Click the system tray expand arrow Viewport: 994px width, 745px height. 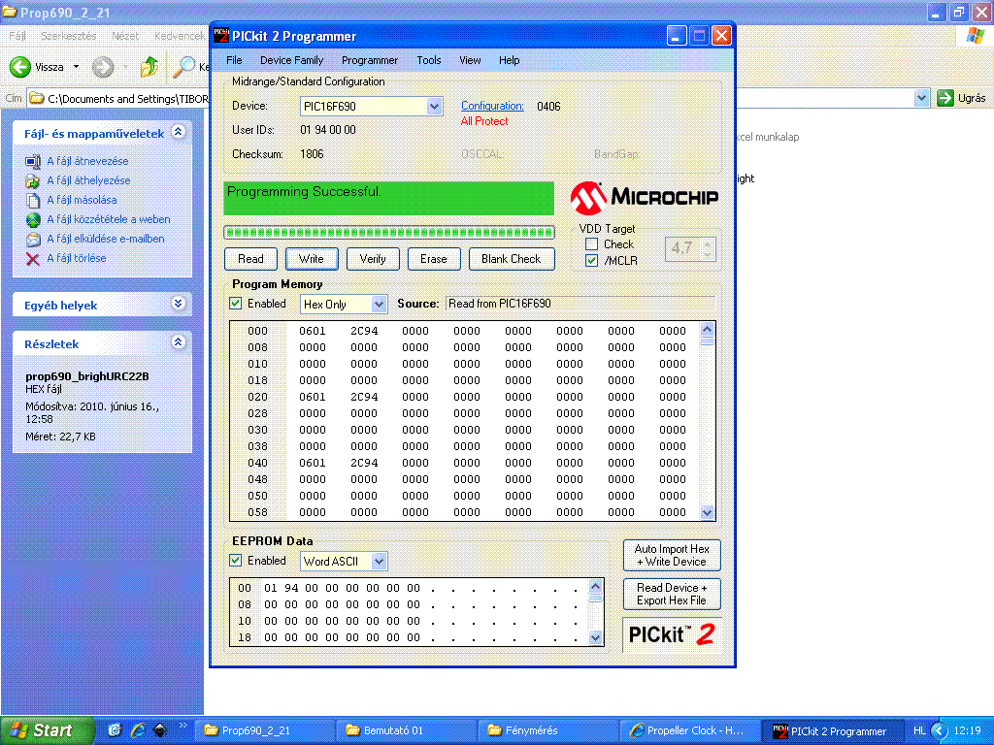940,731
